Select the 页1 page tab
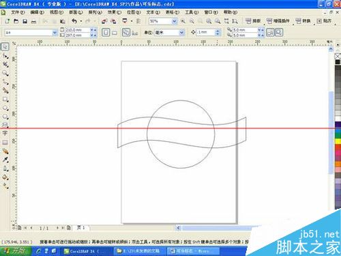Viewport: 341px width, 256px height. pos(81,227)
